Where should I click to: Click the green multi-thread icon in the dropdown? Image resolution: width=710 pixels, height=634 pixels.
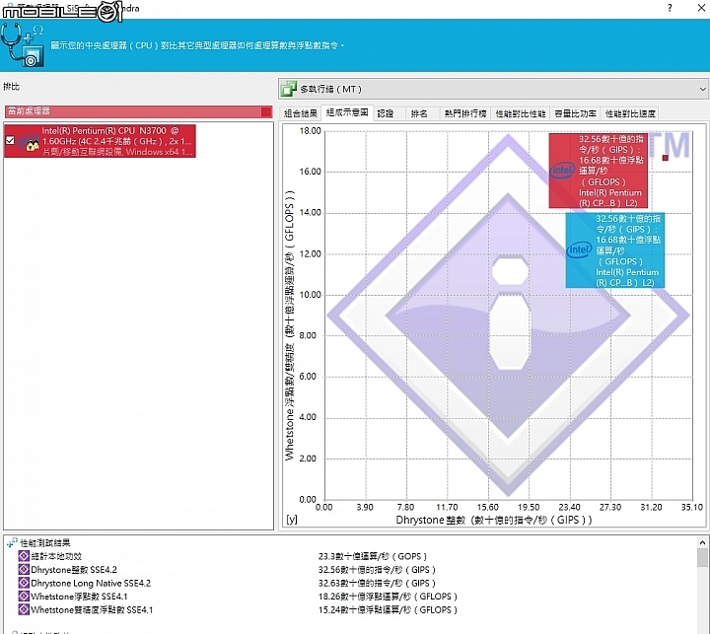coord(288,89)
